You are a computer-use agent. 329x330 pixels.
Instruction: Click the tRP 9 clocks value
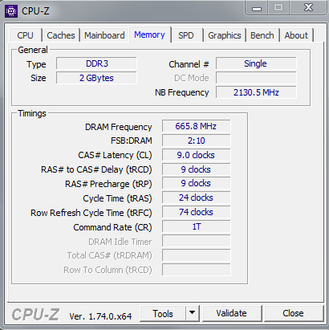(x=196, y=183)
